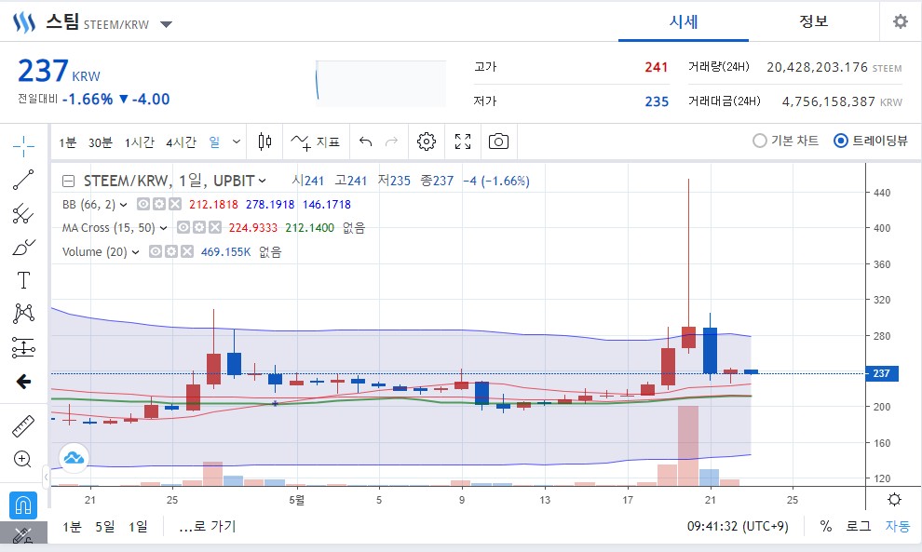This screenshot has height=552, width=922.
Task: Select the trend line drawing tool
Action: click(x=23, y=180)
